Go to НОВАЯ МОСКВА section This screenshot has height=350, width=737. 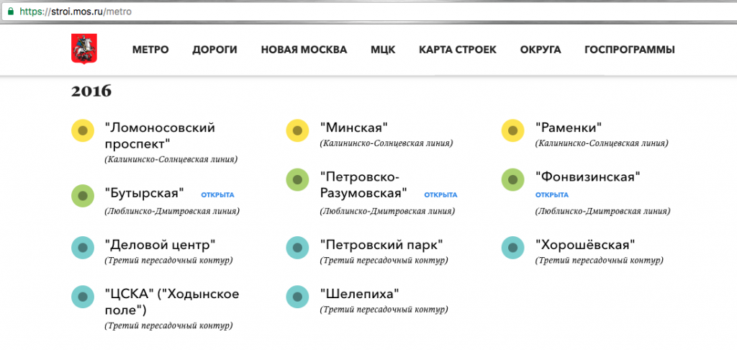tap(304, 50)
